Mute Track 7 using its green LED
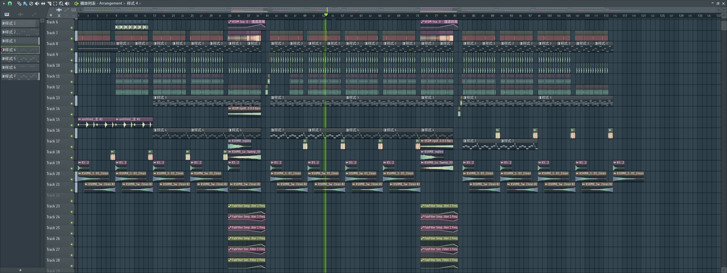This screenshot has height=273, width=727. (72, 38)
